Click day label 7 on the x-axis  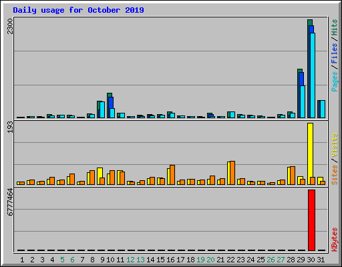tap(82, 260)
